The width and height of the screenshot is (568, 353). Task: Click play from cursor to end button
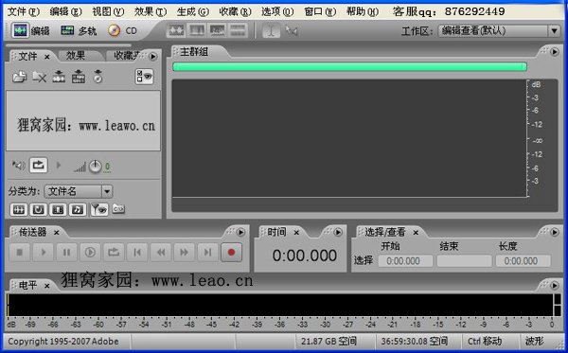90,252
